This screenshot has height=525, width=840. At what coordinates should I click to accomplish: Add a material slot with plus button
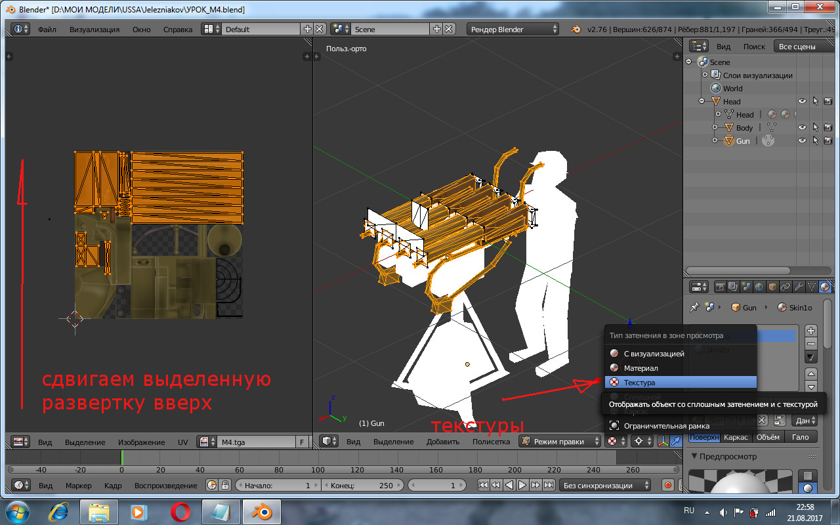click(x=811, y=331)
